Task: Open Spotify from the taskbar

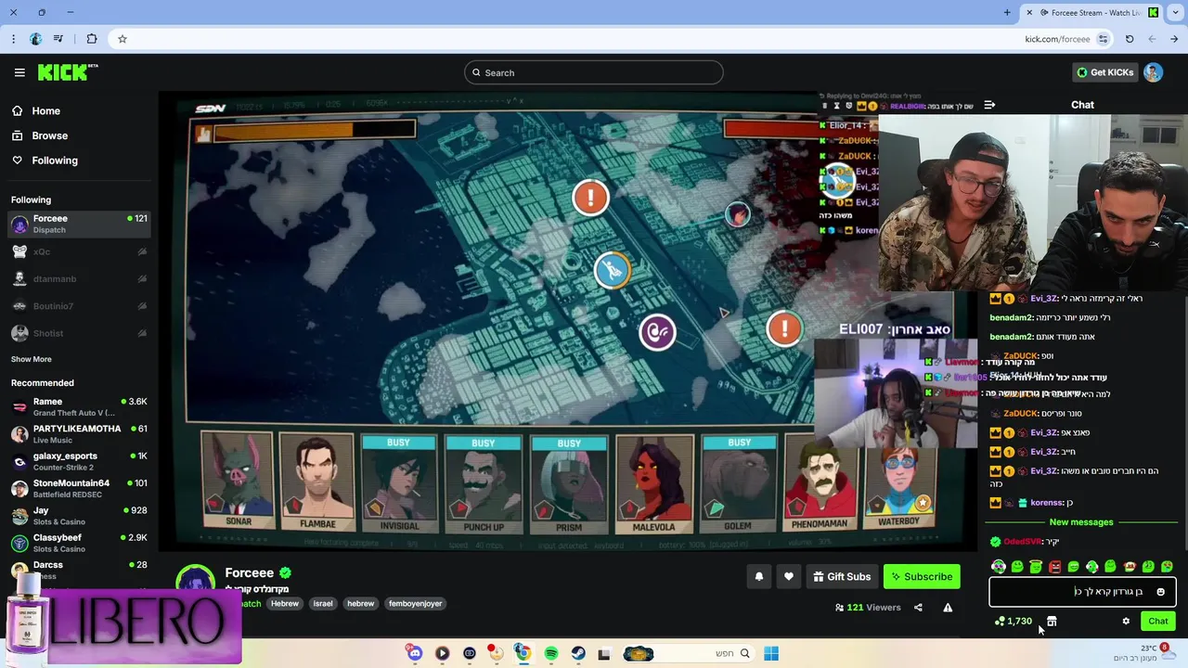Action: pos(551,653)
